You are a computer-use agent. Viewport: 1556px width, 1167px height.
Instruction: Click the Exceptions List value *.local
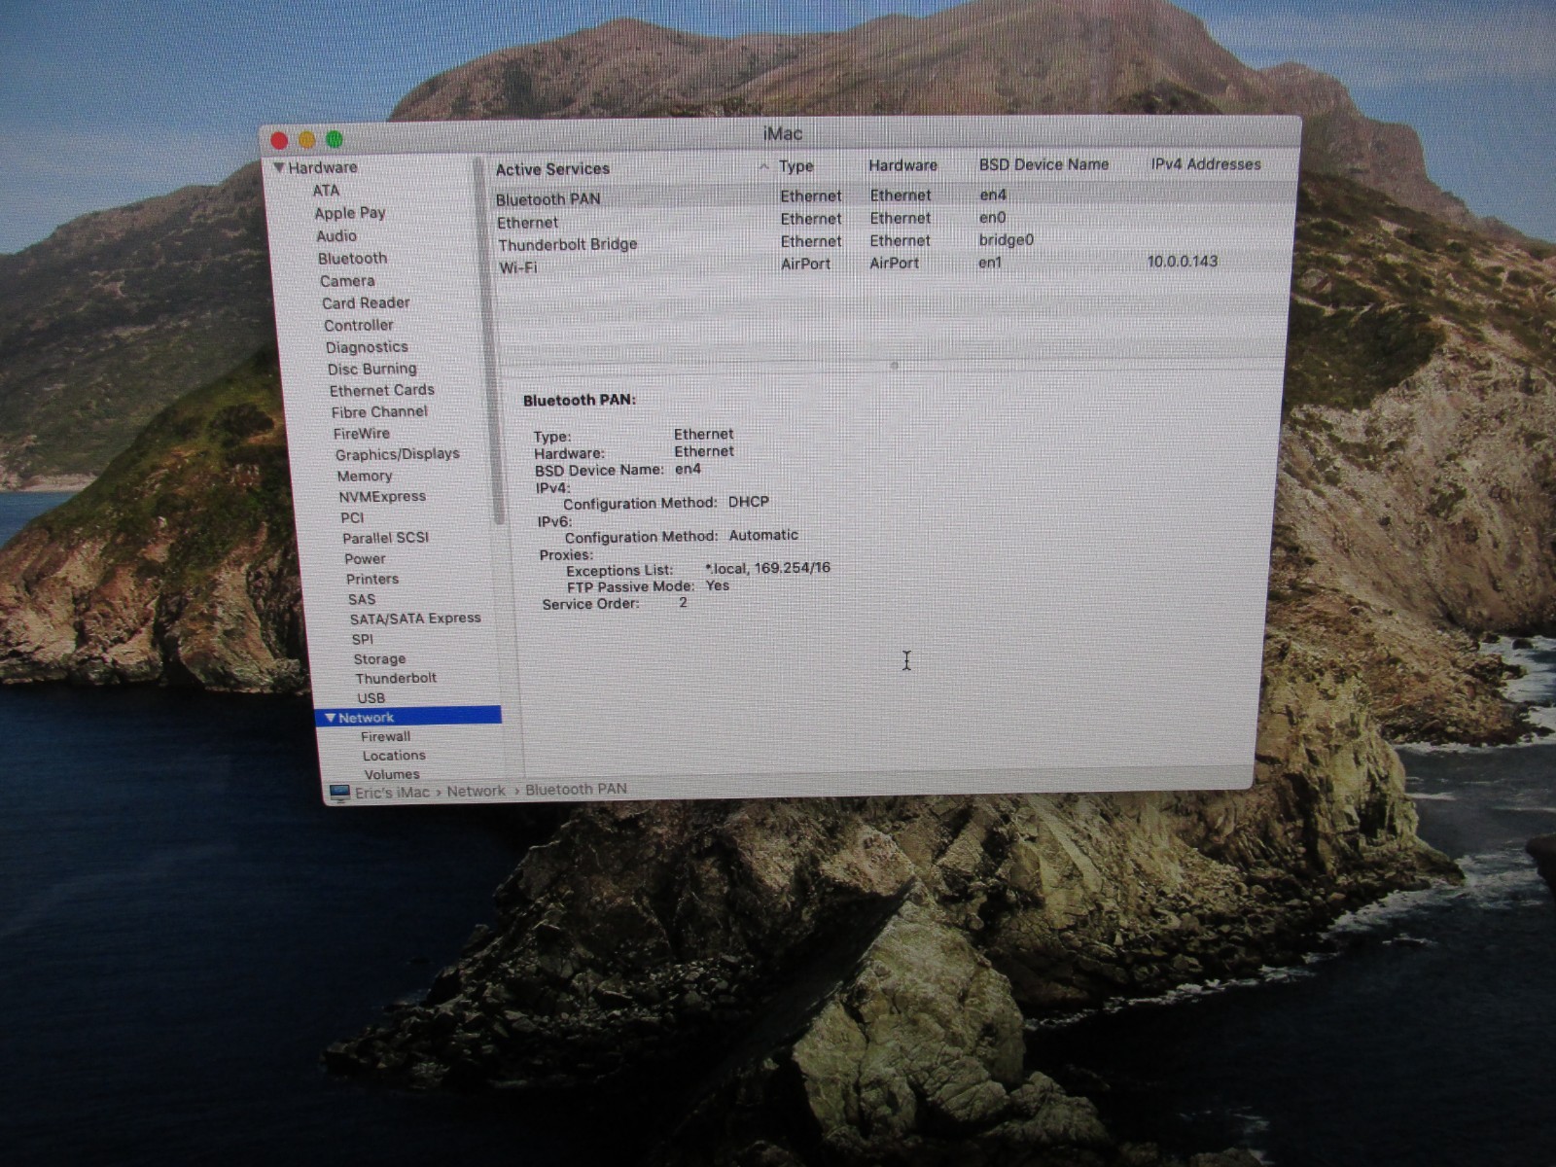pos(767,568)
